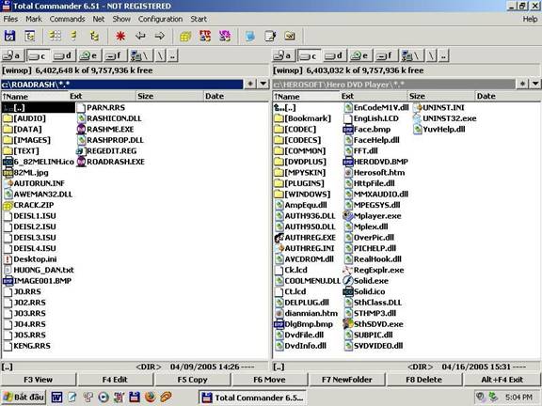This screenshot has height=406, width=542.
Task: Click the F3 View button
Action: [38, 380]
